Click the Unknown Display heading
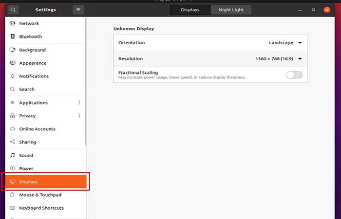The image size is (341, 219). [134, 29]
